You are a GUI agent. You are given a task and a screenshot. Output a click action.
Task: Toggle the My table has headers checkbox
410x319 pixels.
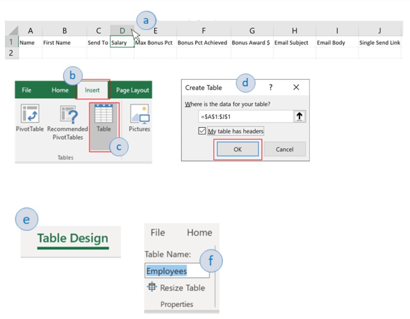[x=202, y=131]
